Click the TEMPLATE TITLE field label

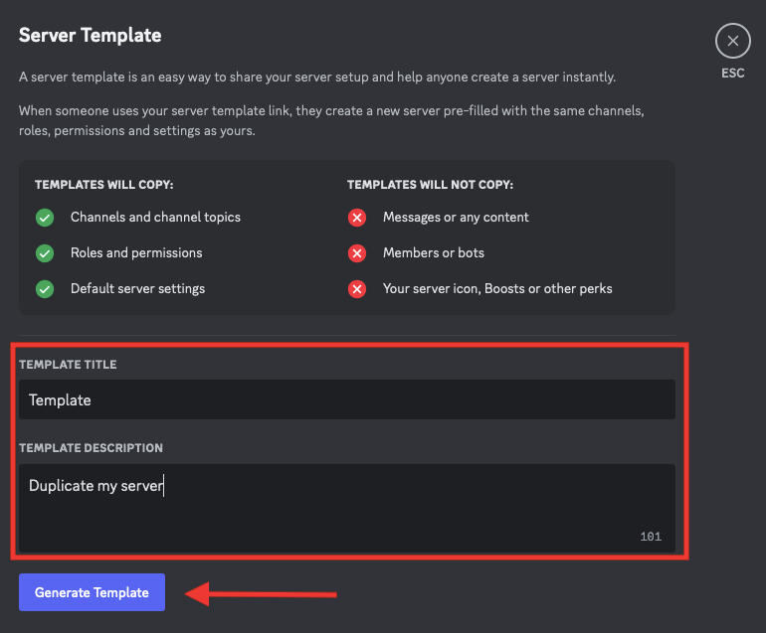(68, 365)
